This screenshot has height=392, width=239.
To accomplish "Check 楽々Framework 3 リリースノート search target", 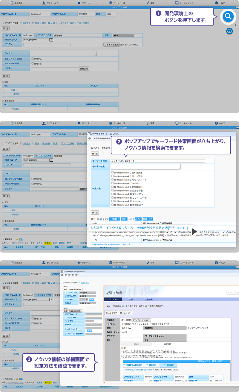I will click(112, 180).
